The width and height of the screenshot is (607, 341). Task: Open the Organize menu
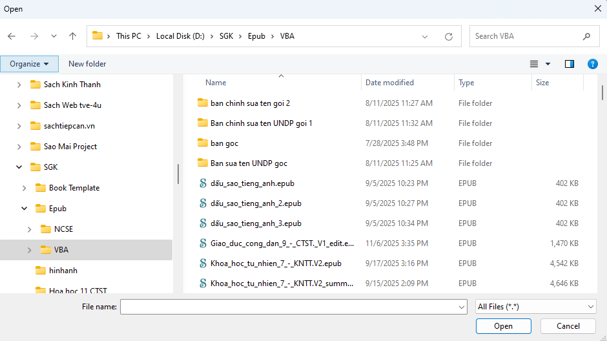coord(29,64)
